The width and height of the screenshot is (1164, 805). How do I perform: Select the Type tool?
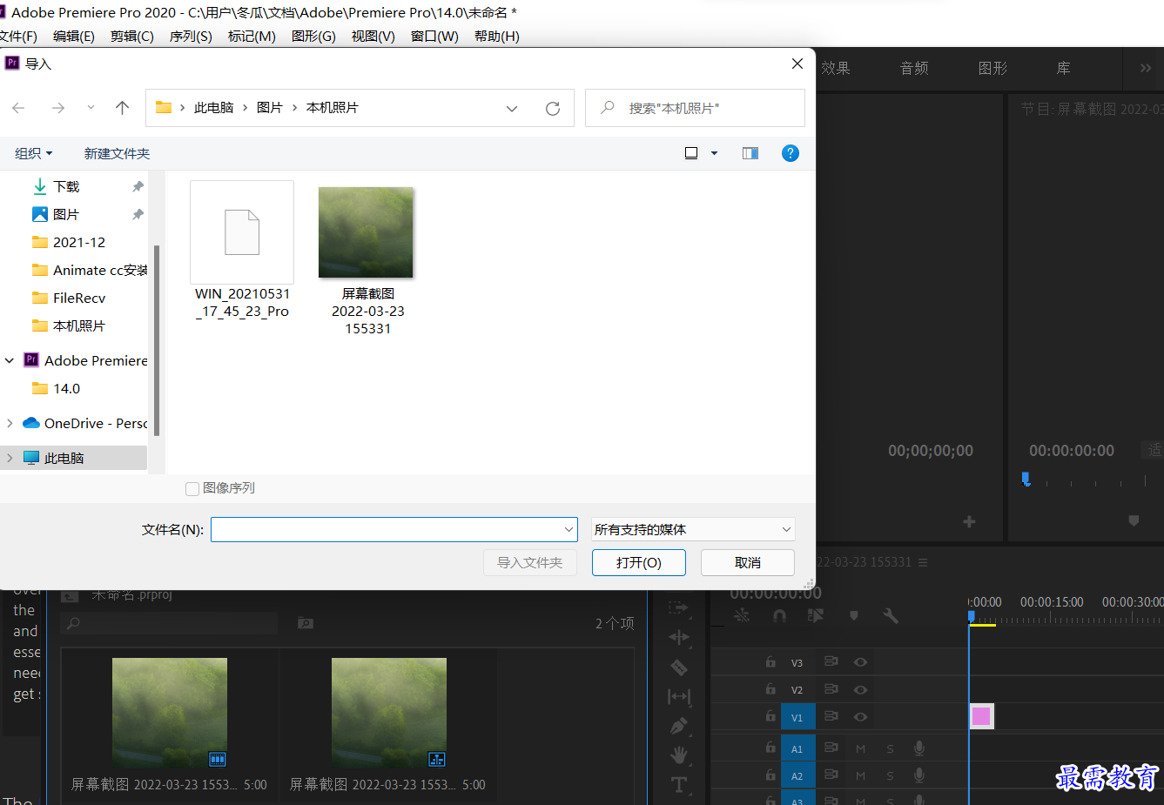(679, 785)
